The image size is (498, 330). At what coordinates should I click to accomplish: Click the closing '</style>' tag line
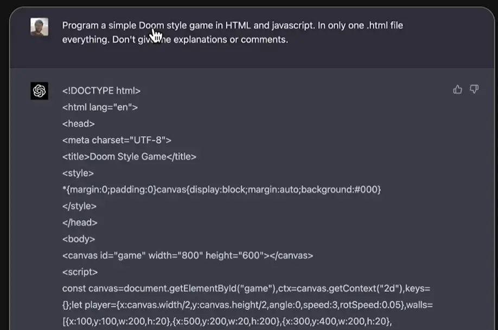coord(79,206)
